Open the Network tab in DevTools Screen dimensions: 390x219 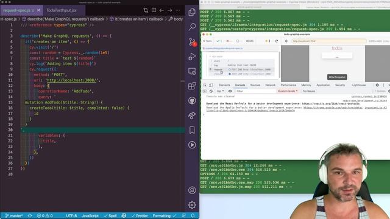coord(270,85)
